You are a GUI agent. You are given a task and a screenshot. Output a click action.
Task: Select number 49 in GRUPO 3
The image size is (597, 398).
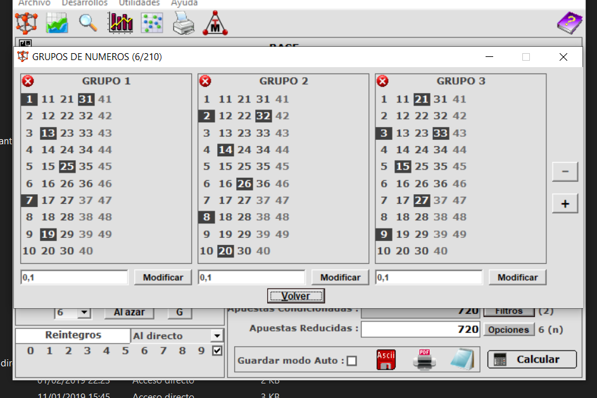coord(460,234)
